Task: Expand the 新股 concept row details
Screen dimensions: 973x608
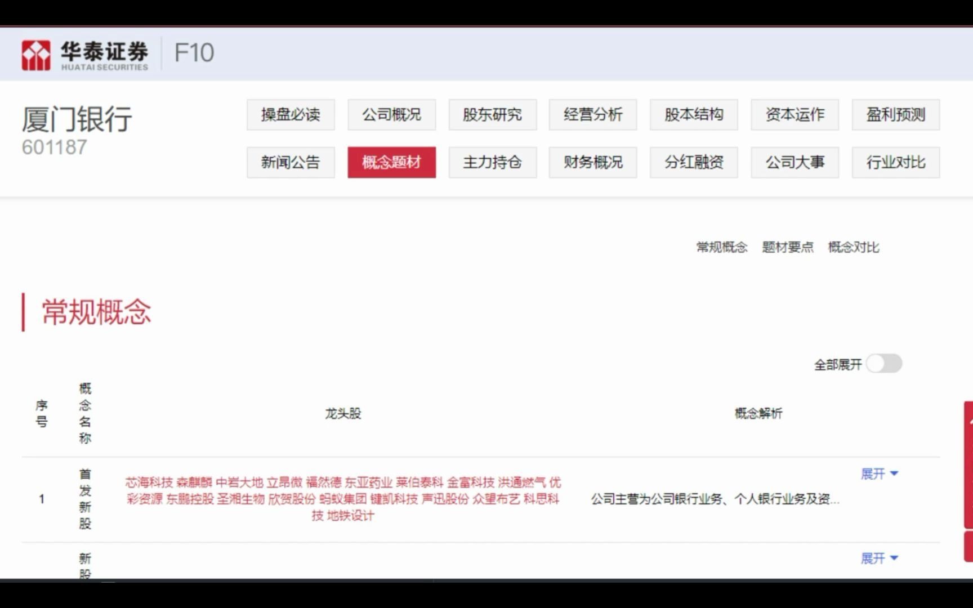Action: click(880, 558)
